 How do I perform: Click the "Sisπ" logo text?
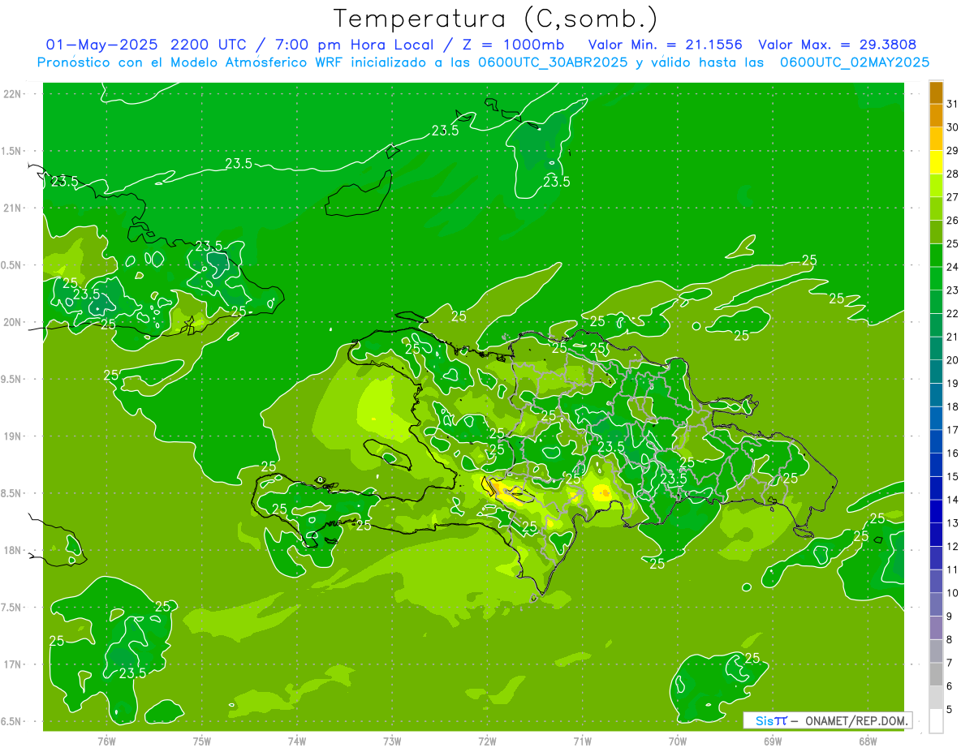(x=770, y=720)
